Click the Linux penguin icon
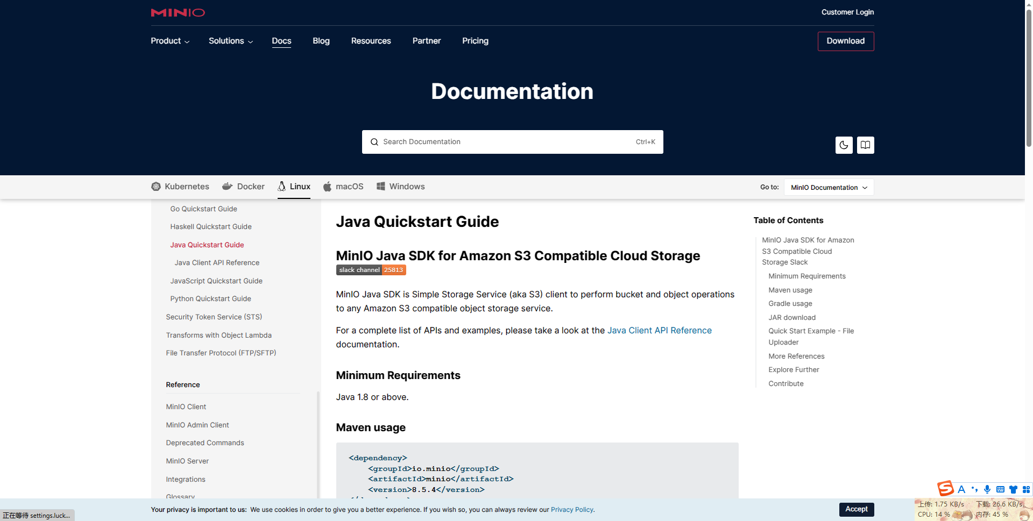This screenshot has width=1033, height=521. click(281, 186)
